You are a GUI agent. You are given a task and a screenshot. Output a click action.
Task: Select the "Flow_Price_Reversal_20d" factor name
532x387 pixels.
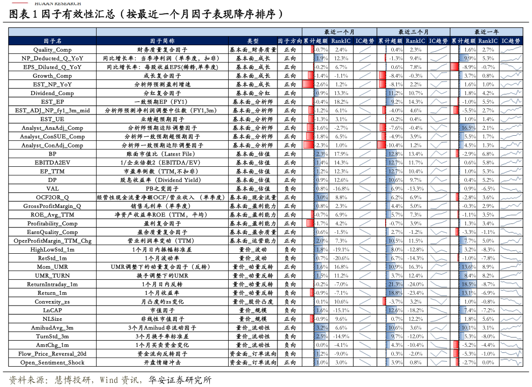52,354
